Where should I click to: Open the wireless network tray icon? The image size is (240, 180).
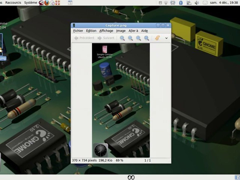[166, 3]
